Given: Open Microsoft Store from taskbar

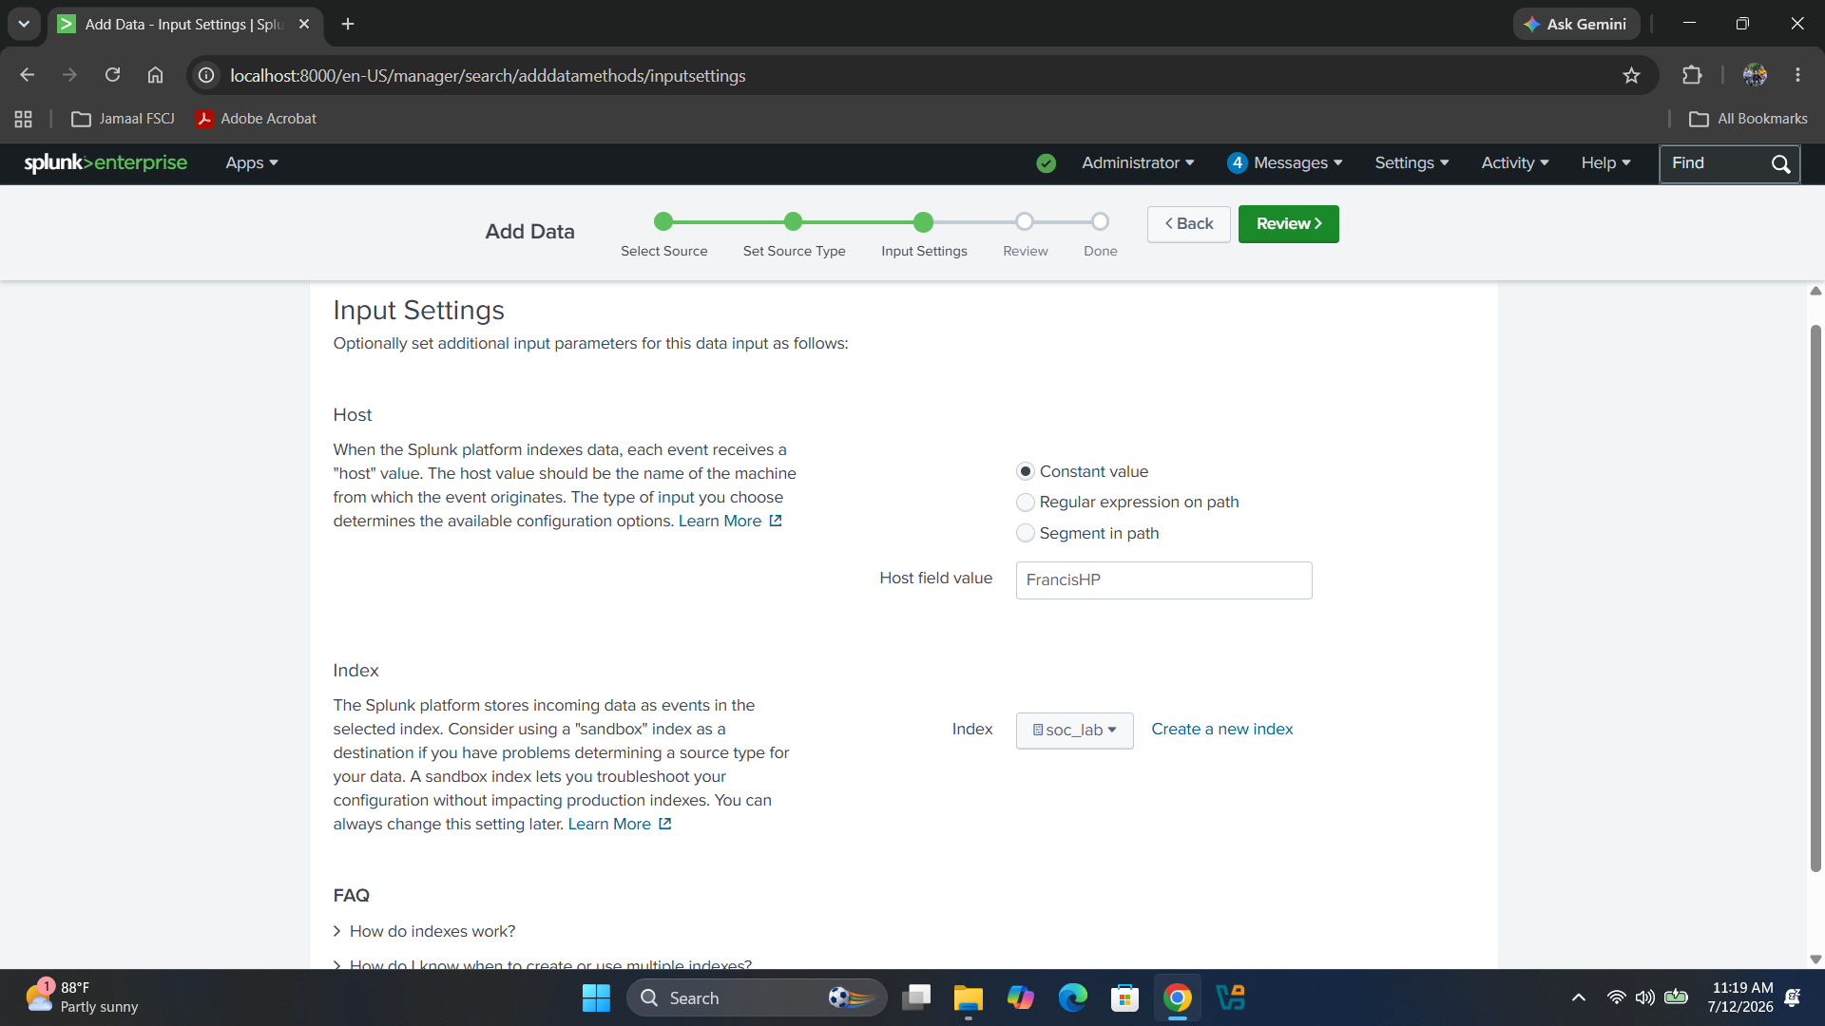Looking at the screenshot, I should [x=1124, y=997].
